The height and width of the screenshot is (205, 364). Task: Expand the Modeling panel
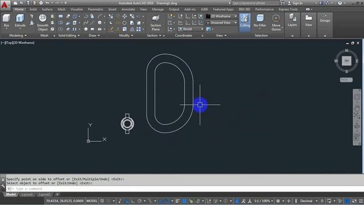tap(18, 35)
